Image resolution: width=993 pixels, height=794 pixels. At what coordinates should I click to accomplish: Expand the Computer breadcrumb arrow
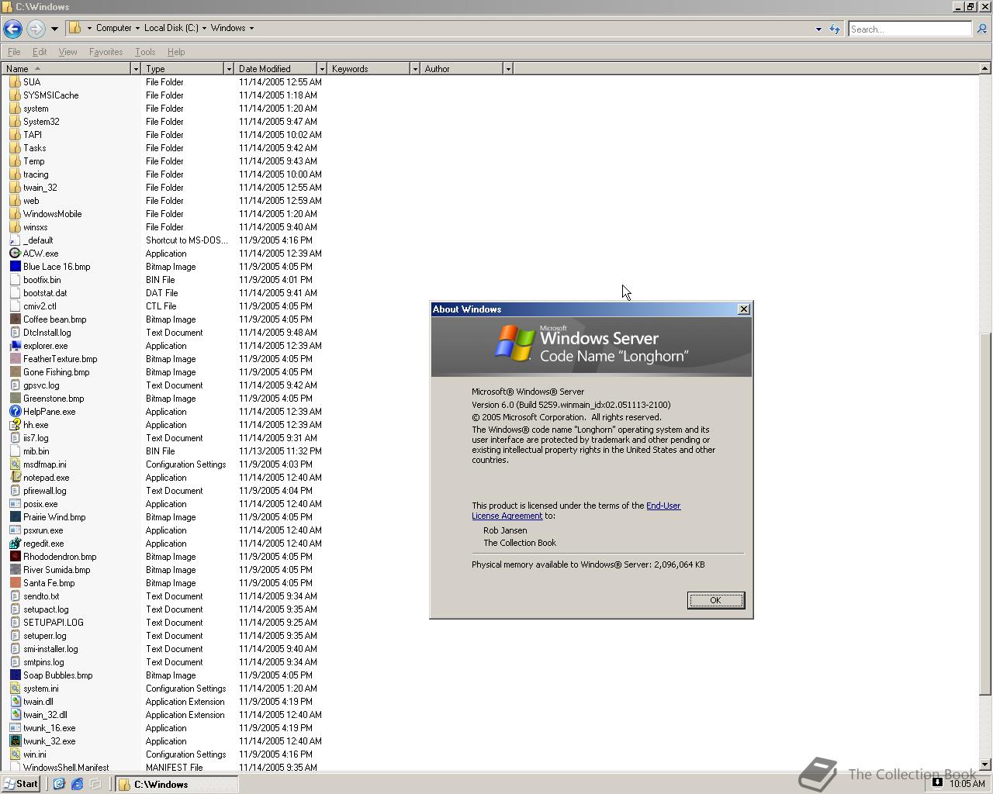[x=137, y=28]
